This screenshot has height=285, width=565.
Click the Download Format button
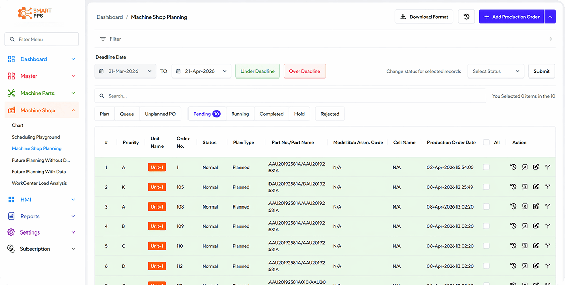(424, 17)
